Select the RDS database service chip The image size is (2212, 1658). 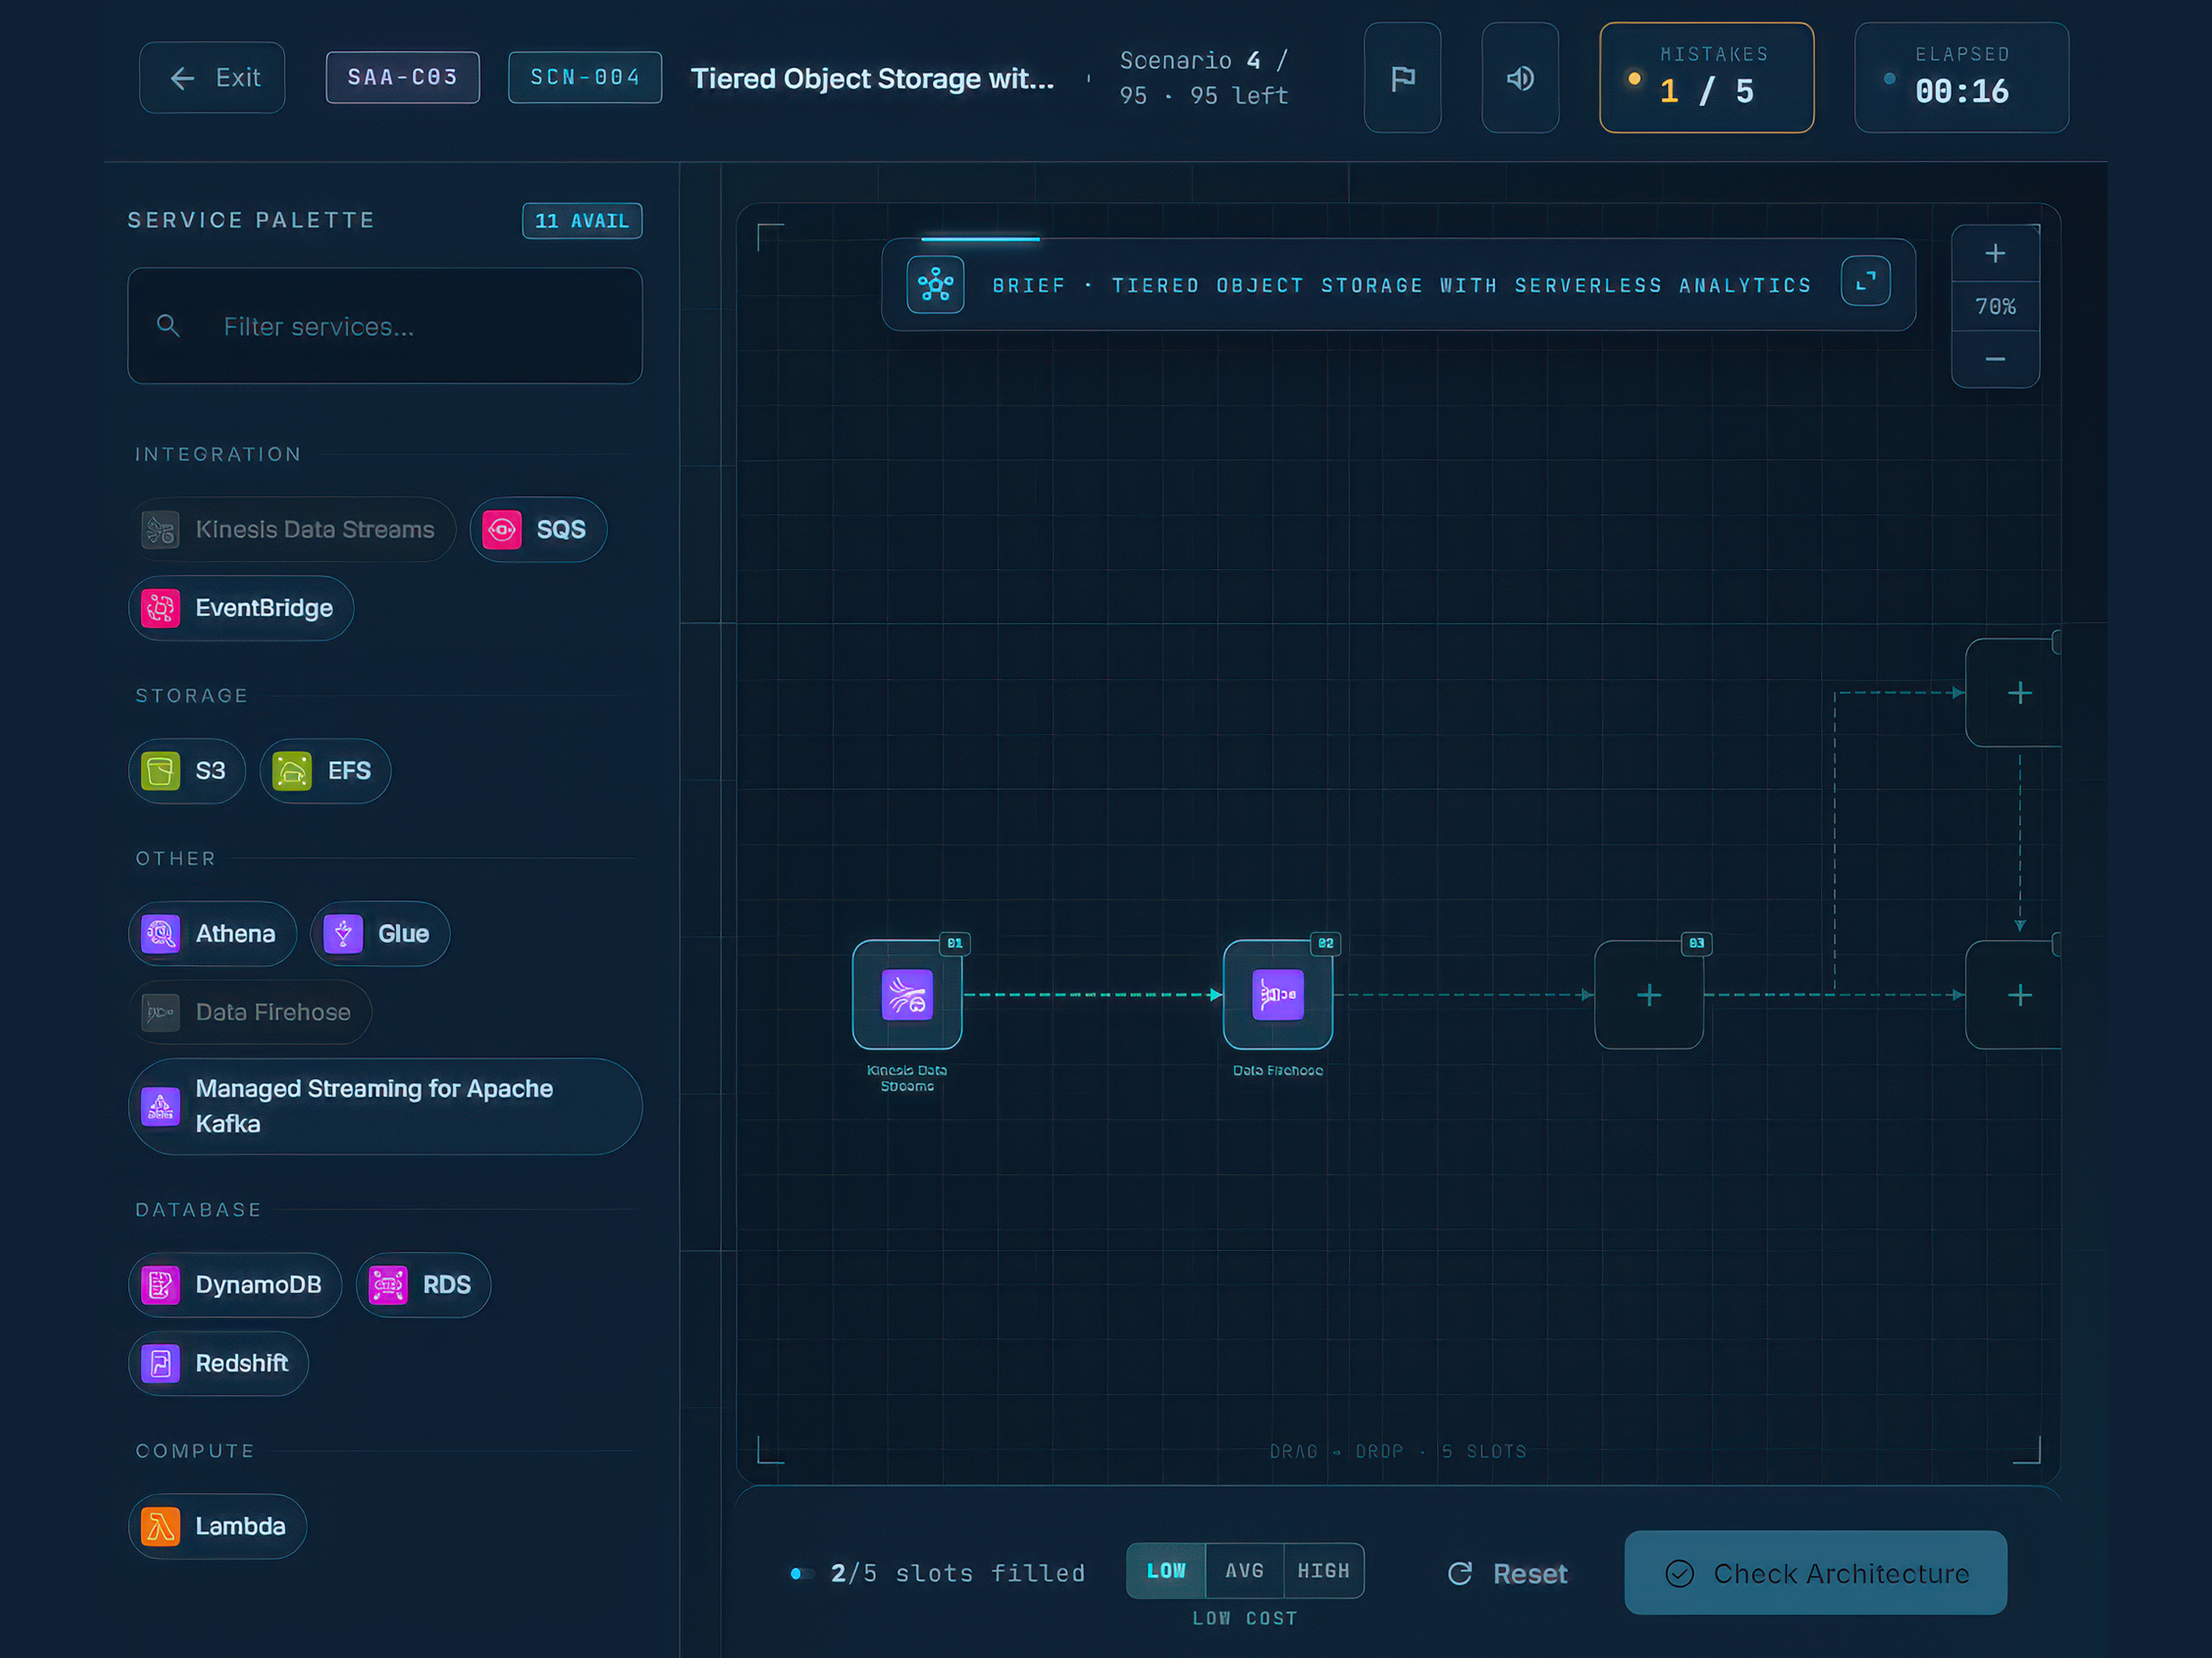[x=423, y=1285]
